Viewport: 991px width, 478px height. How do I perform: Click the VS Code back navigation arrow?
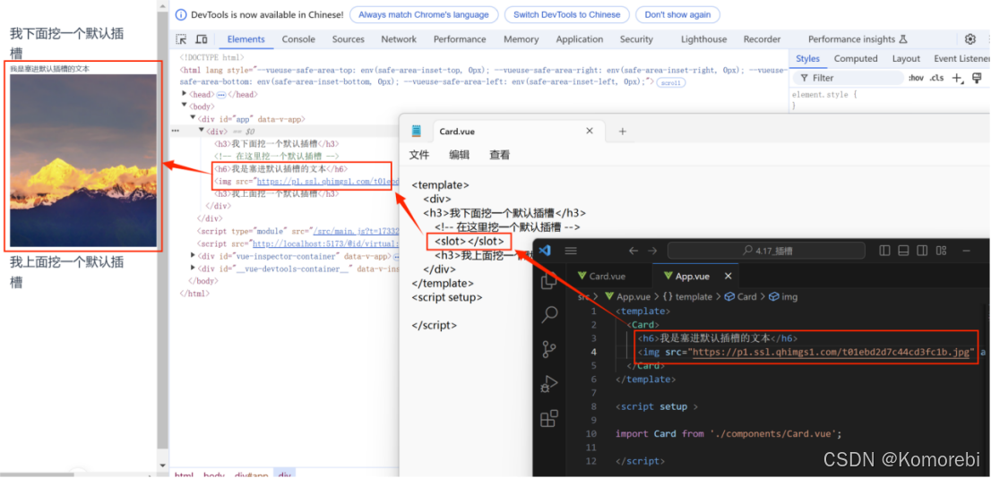click(x=633, y=251)
